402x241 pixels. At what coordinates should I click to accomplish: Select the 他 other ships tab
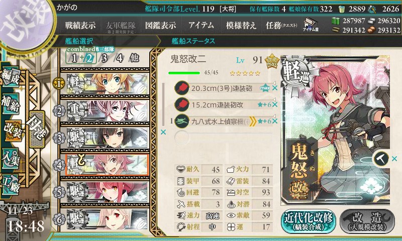pyautogui.click(x=134, y=58)
